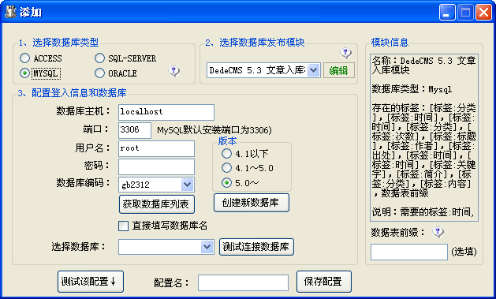This screenshot has width=496, height=299.
Task: Click help icon above publish module dropdown
Action: coord(345,53)
